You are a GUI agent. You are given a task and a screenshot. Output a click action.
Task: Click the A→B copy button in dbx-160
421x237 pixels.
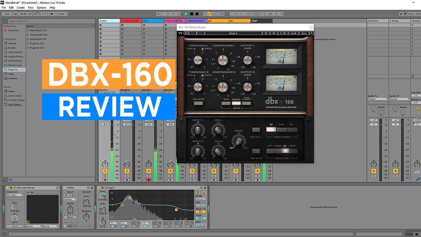click(283, 33)
